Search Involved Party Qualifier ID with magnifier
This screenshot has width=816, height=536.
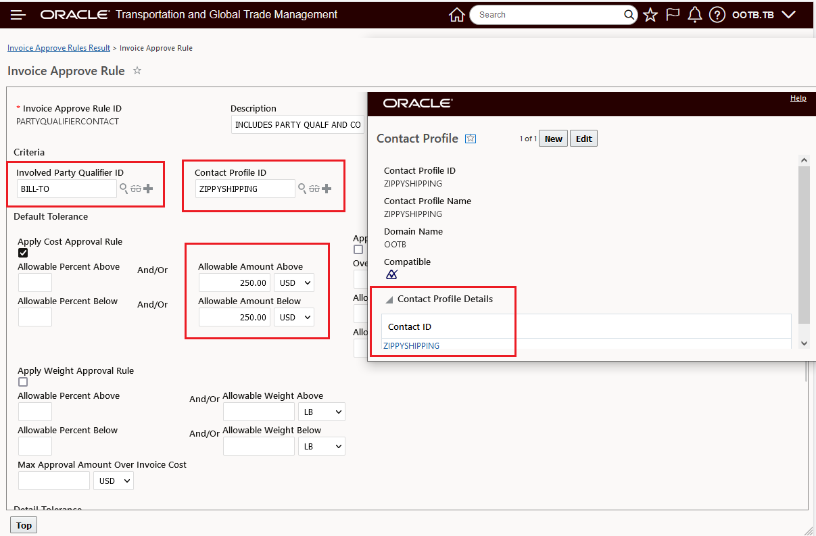coord(124,189)
